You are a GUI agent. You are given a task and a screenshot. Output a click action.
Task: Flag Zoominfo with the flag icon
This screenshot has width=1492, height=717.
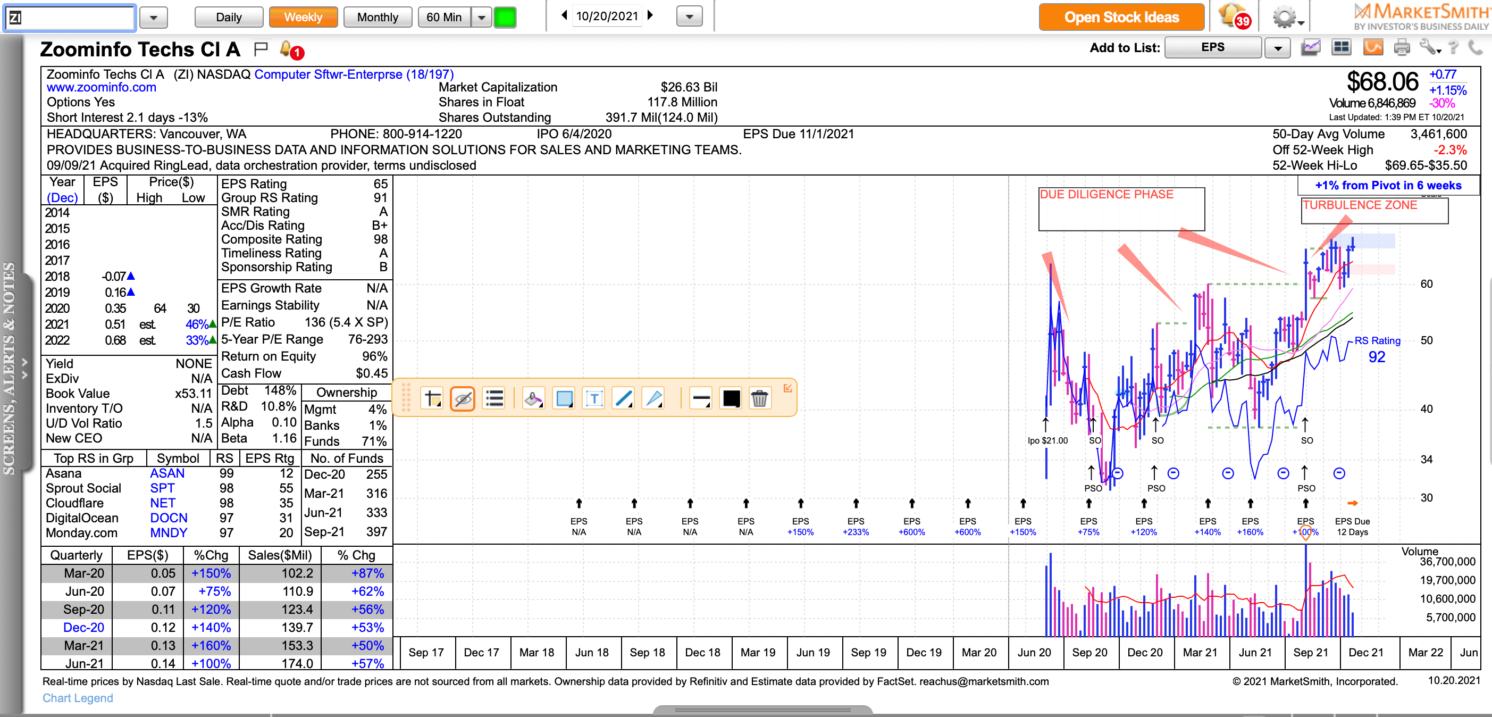(x=261, y=49)
